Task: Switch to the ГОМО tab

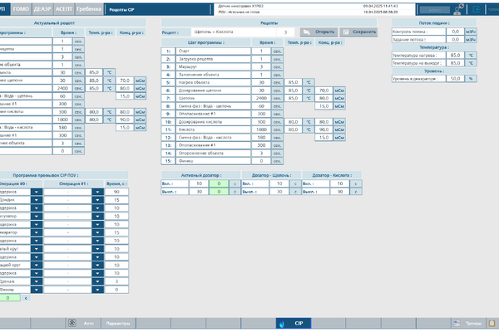Action: (x=22, y=7)
